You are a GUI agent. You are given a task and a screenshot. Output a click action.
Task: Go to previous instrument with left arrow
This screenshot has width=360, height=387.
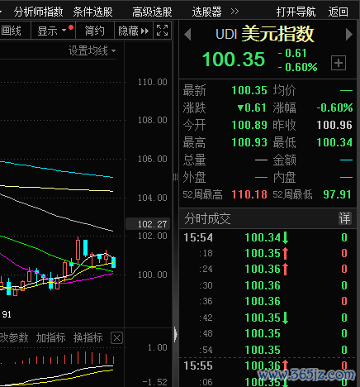187,35
